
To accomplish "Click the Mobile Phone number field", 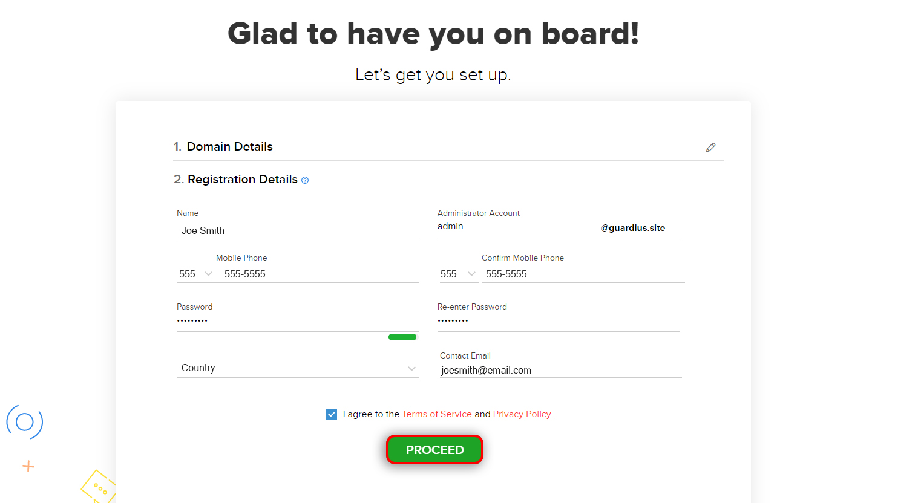I will tap(321, 274).
